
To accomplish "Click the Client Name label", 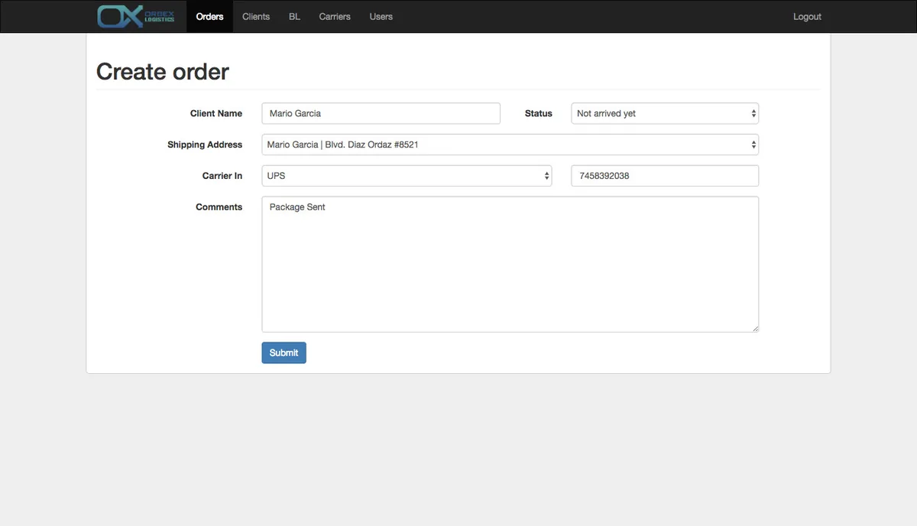I will [x=216, y=113].
